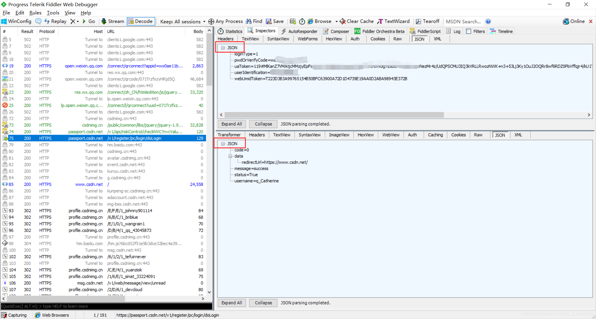The image size is (596, 319).
Task: Select the response Cookies tab
Action: coord(458,135)
